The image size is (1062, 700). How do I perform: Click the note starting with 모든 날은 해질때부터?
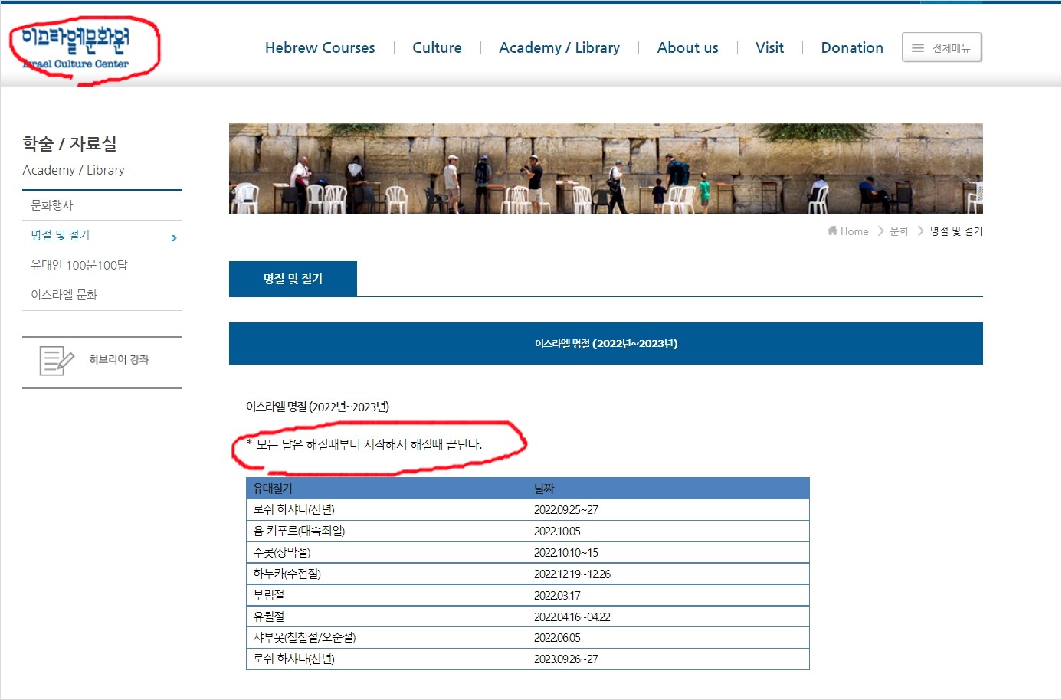point(364,444)
